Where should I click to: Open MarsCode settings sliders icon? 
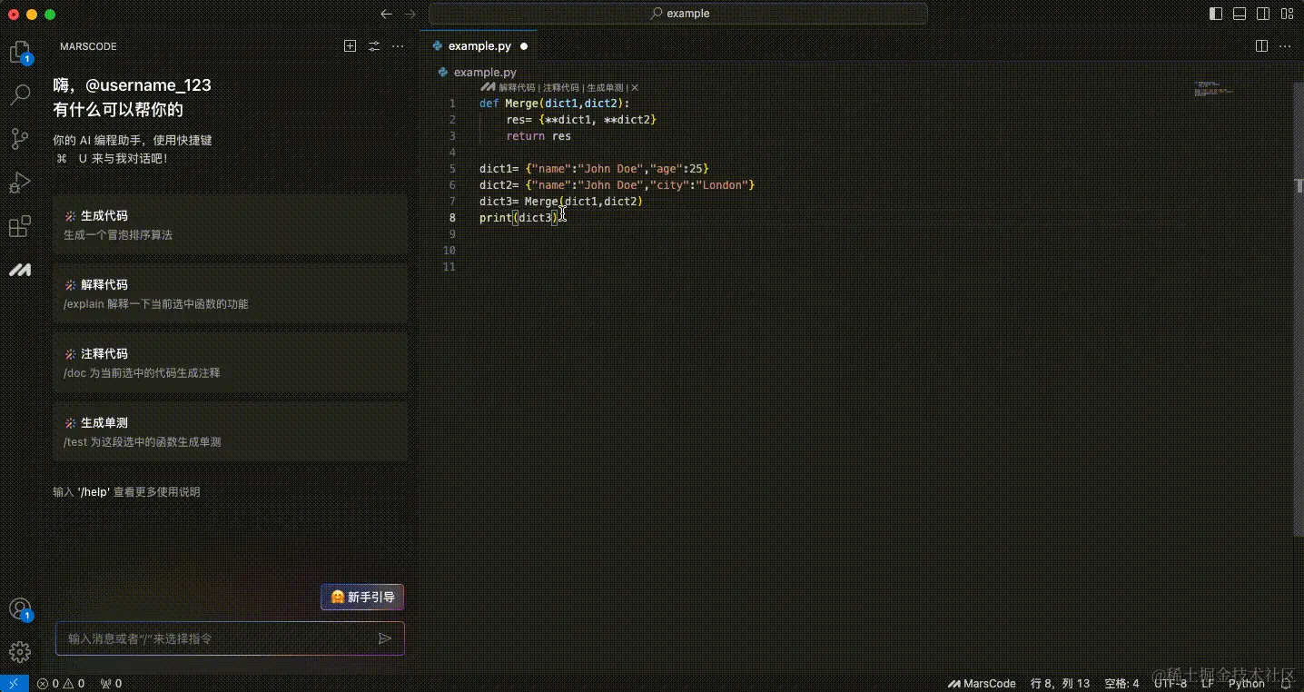[374, 46]
